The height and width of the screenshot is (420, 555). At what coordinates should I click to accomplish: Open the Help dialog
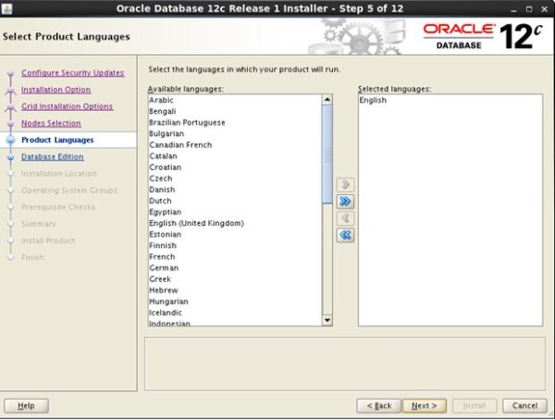point(26,406)
